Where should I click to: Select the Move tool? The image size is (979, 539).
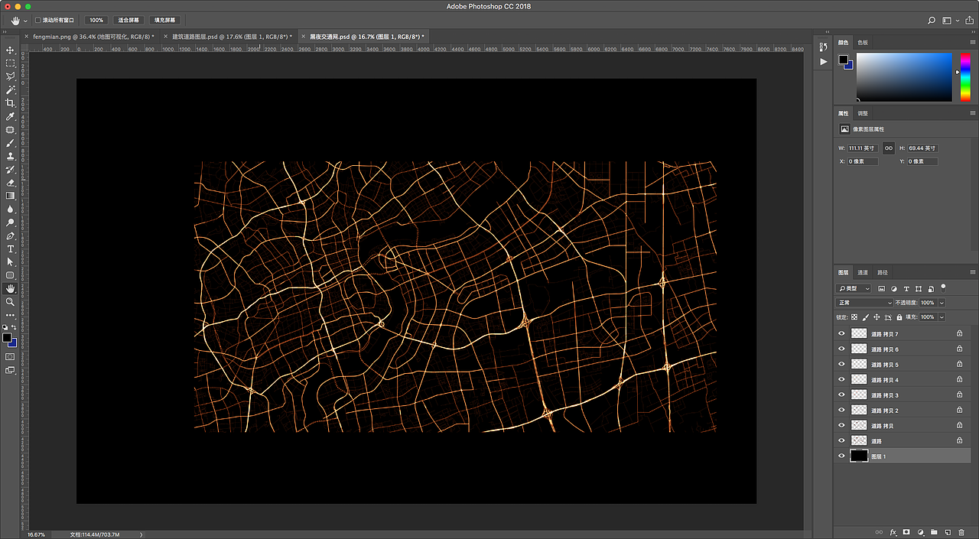[x=11, y=50]
